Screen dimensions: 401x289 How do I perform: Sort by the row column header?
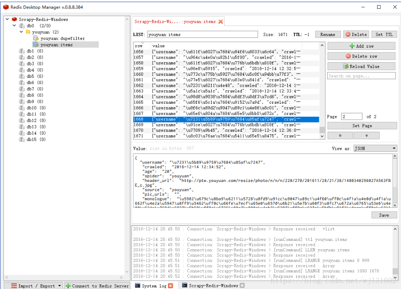[142, 46]
